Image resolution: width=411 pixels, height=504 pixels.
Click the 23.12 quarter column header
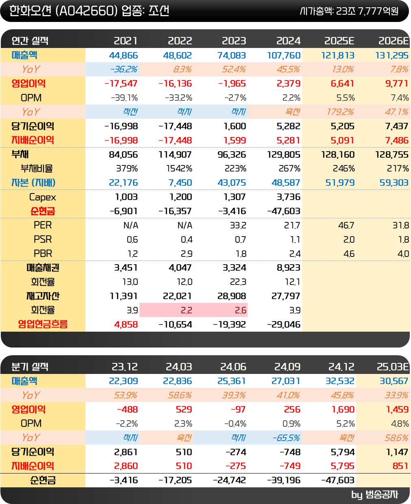coord(125,367)
